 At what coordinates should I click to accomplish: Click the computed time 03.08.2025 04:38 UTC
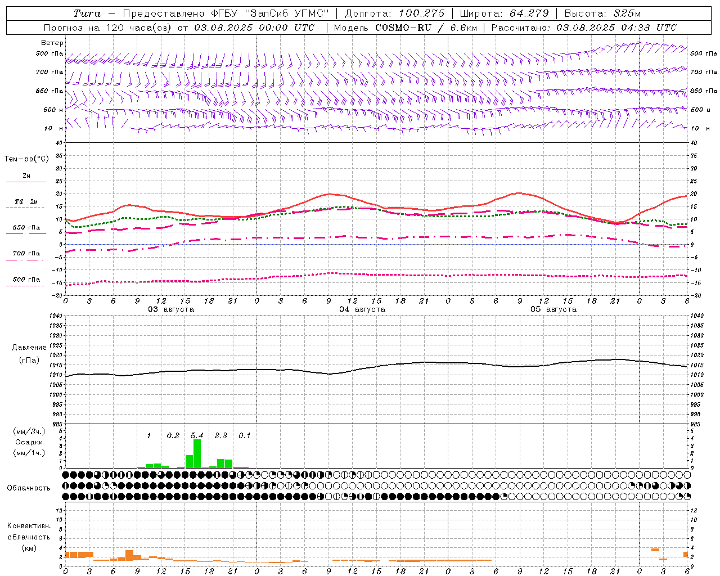coord(616,28)
